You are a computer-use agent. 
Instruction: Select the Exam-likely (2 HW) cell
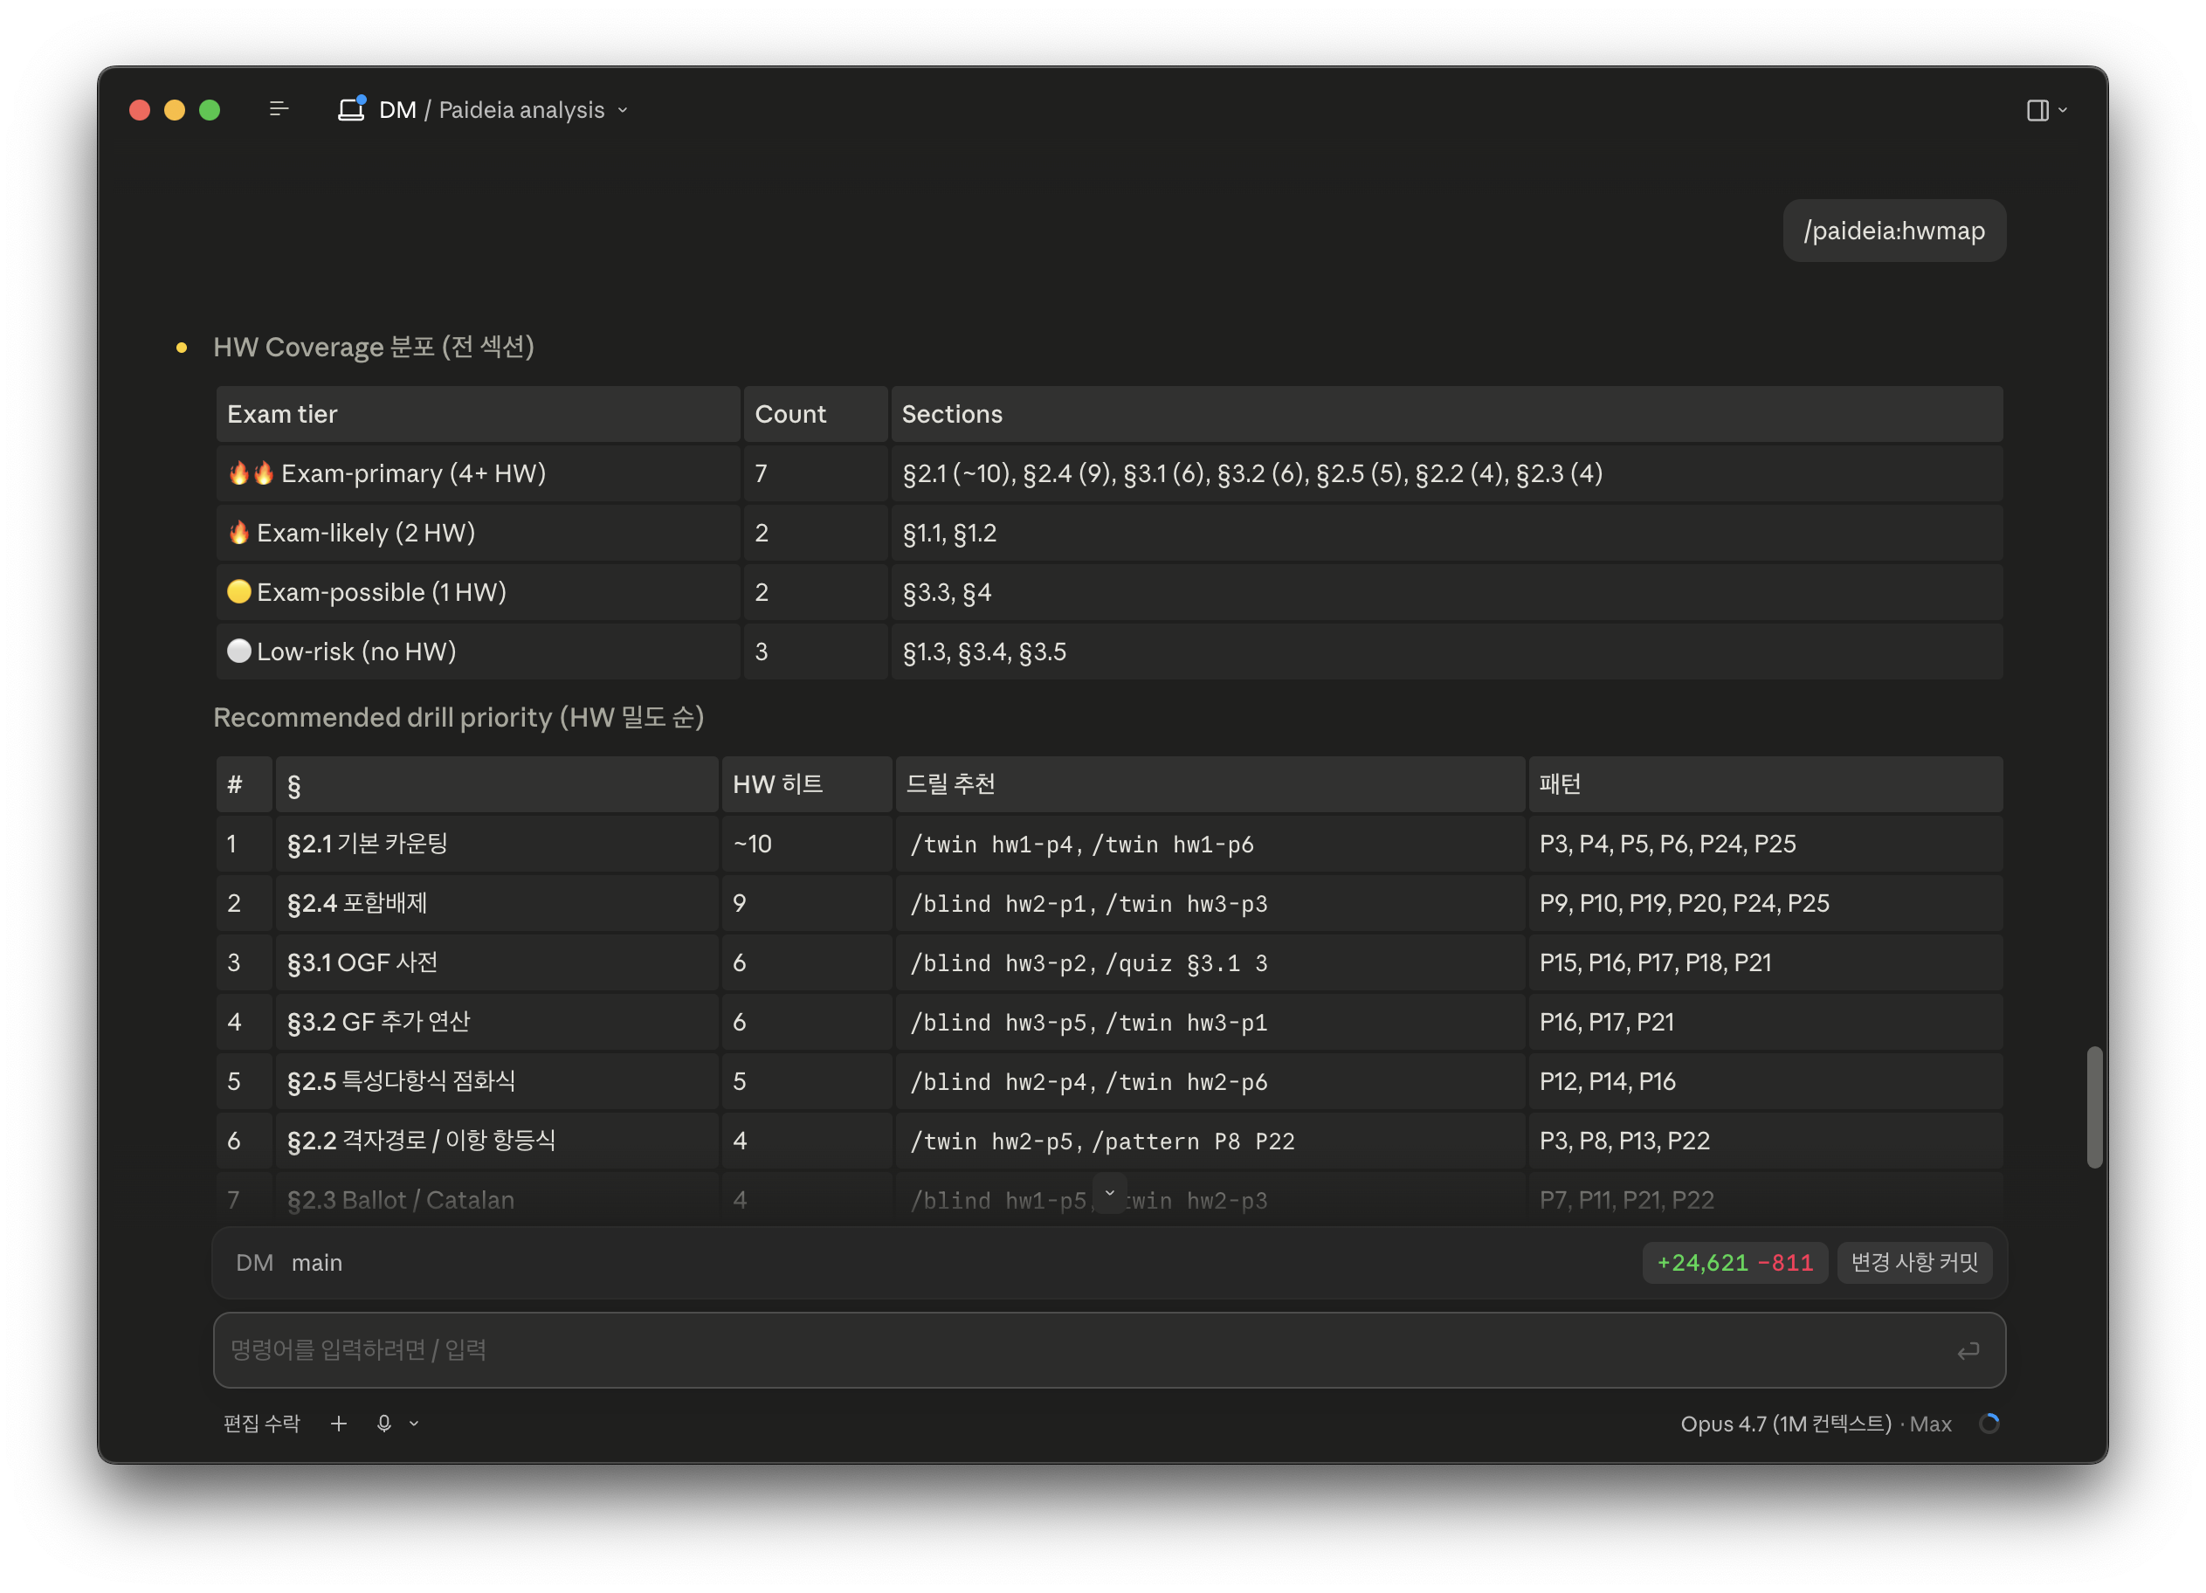[478, 532]
